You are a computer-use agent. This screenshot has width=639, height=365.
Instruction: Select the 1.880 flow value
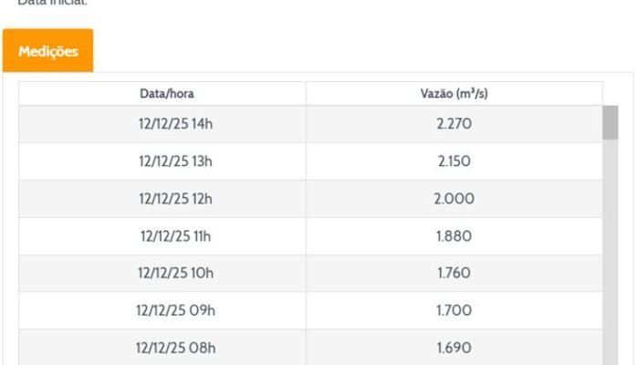coord(454,236)
